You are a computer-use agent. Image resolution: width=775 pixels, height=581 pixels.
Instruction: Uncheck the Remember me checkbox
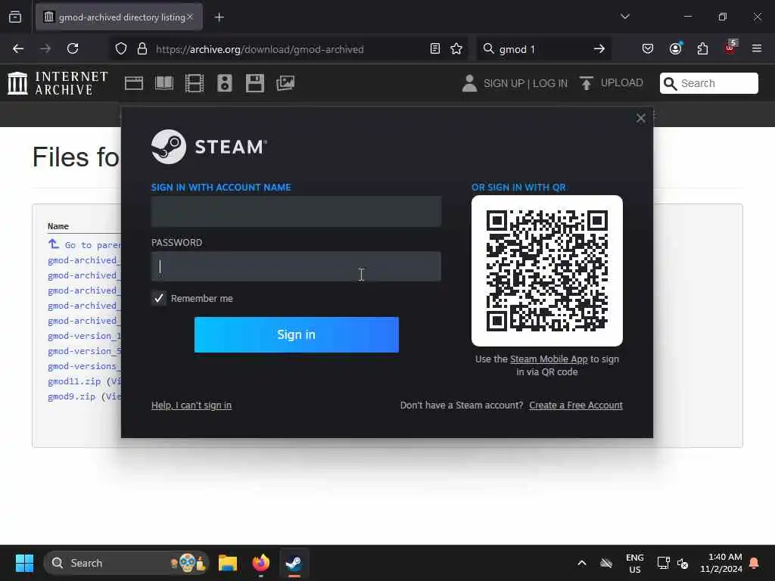tap(159, 298)
